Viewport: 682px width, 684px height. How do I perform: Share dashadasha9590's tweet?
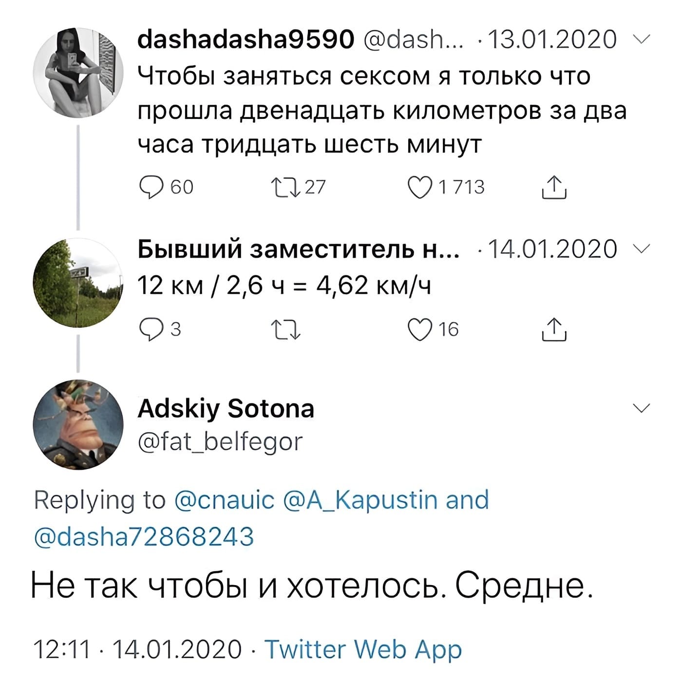coord(554,187)
